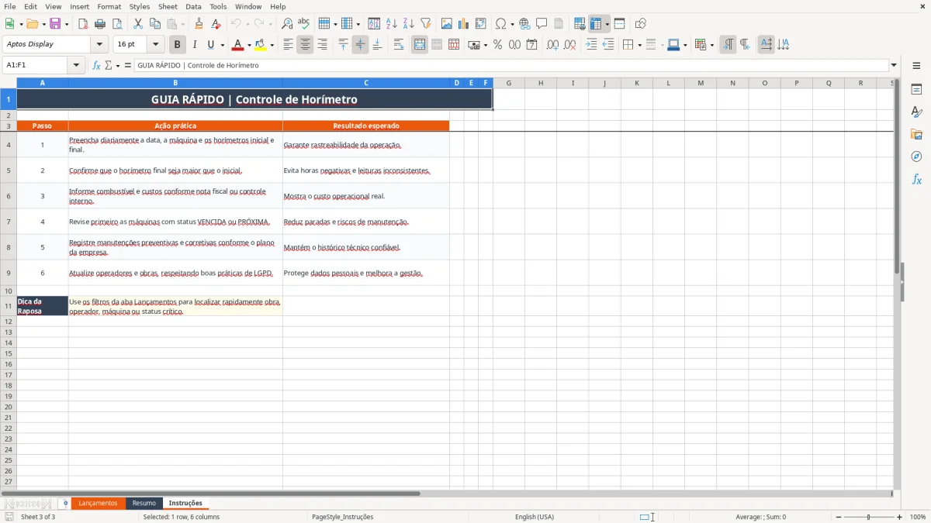931x523 pixels.
Task: Select the column B header
Action: [x=175, y=83]
